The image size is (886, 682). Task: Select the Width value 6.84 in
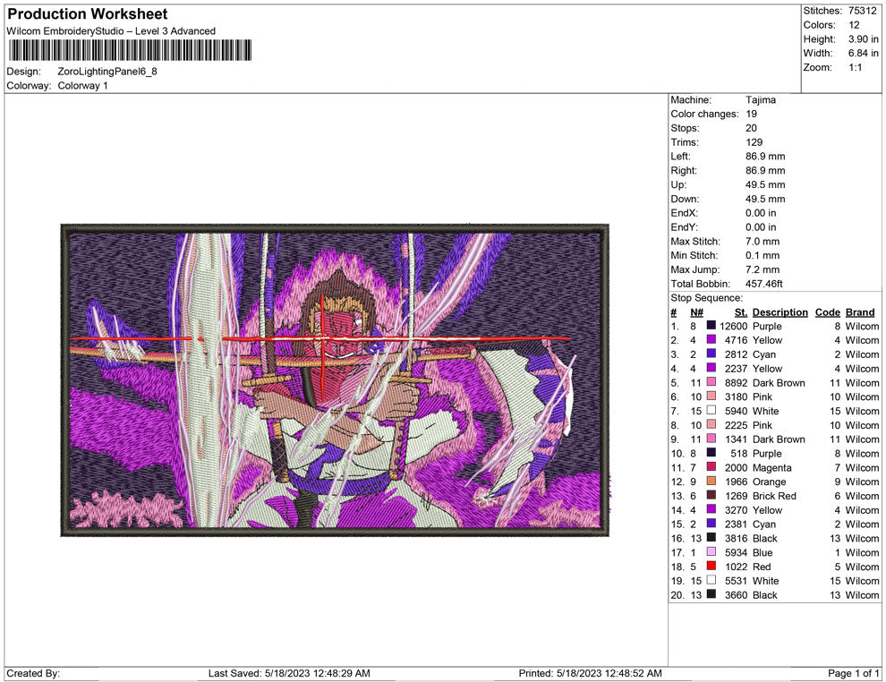click(x=863, y=53)
